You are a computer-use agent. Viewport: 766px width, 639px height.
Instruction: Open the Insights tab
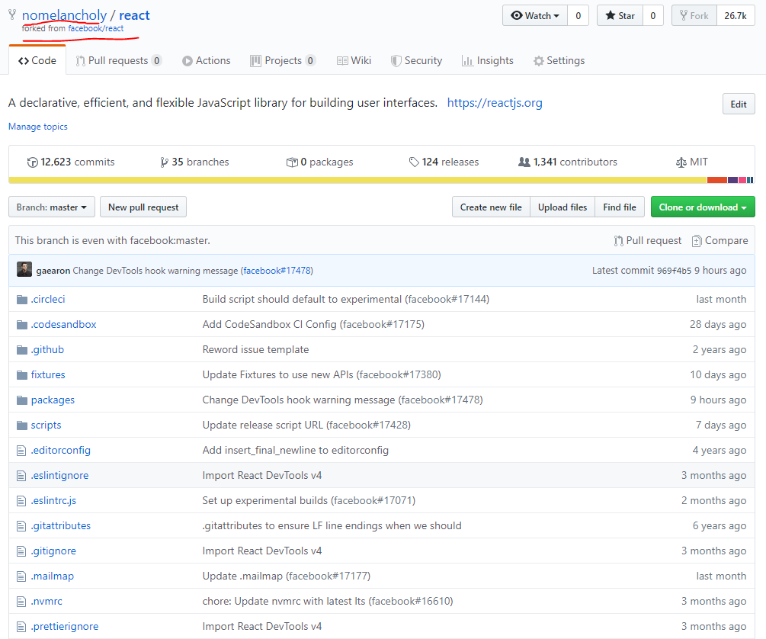(x=488, y=61)
